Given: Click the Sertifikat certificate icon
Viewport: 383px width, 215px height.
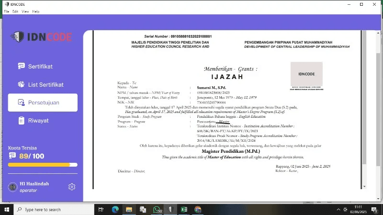Looking at the screenshot, I should click(x=21, y=66).
